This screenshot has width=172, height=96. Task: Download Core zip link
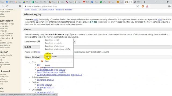tap(38, 65)
